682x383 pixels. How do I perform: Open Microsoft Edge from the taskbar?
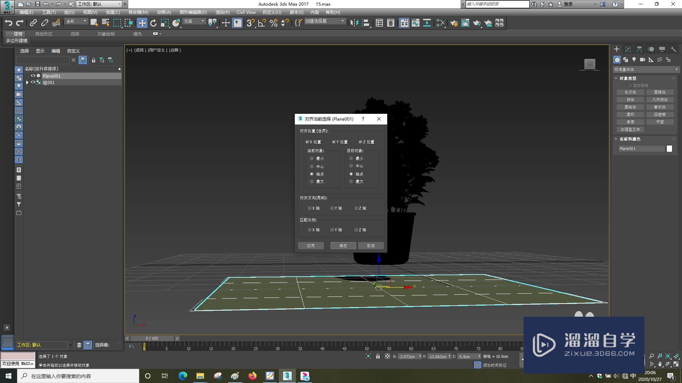(x=183, y=376)
